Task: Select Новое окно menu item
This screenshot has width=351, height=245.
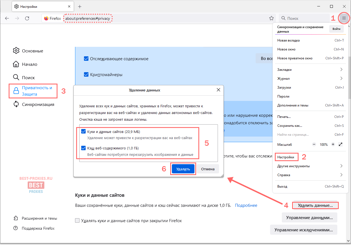Action: click(310, 49)
